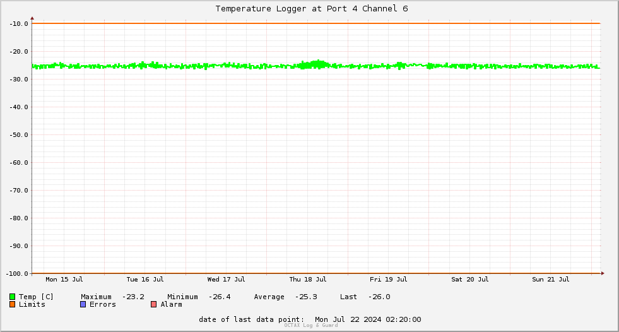Click the orange upper limit line at -10.0
The width and height of the screenshot is (619, 332).
[316, 23]
